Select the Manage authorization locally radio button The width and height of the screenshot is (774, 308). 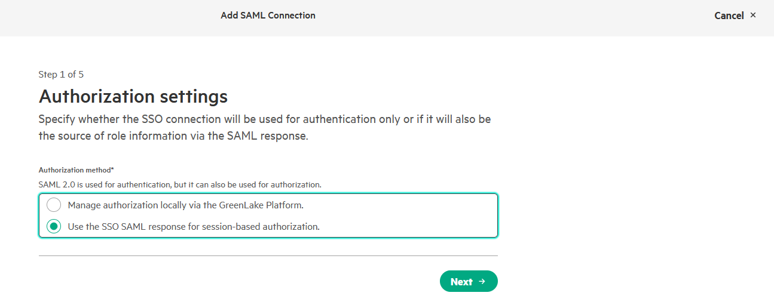point(54,205)
